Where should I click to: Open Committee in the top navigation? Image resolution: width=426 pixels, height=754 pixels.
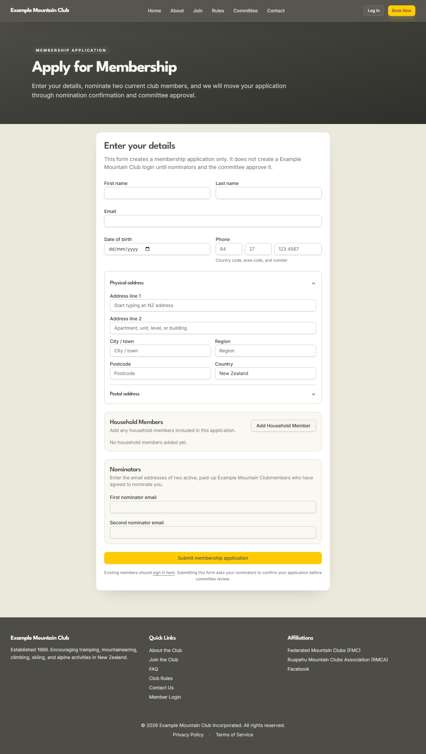(x=246, y=11)
